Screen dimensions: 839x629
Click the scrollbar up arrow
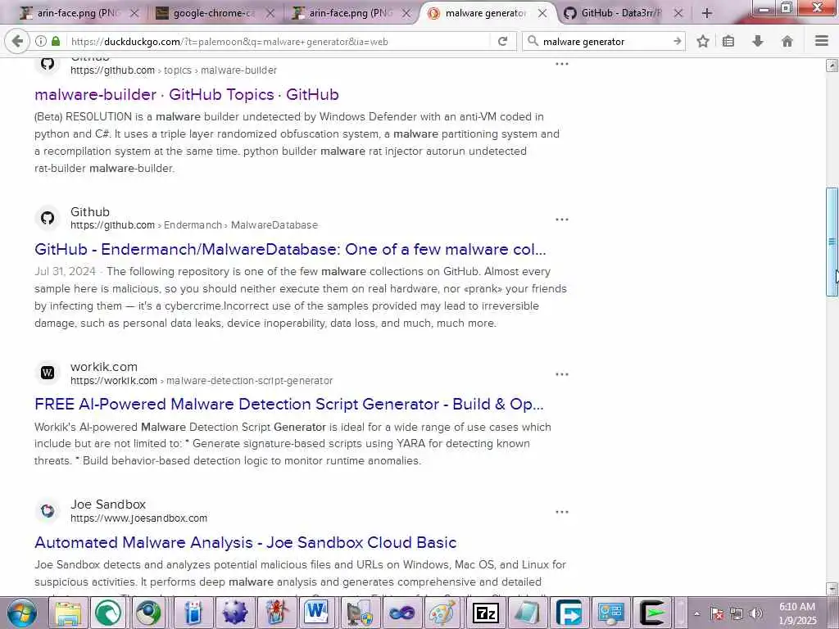point(832,66)
